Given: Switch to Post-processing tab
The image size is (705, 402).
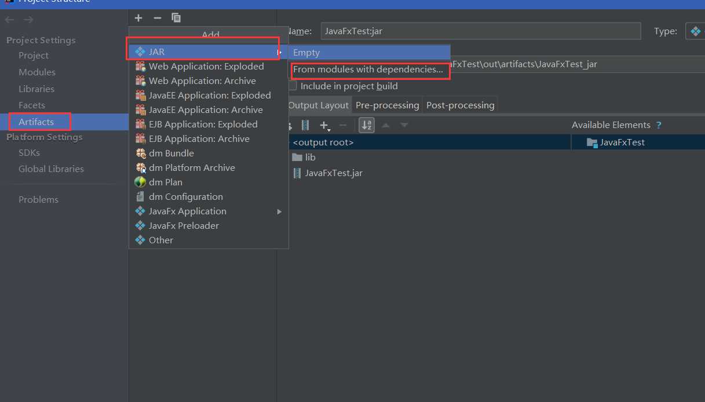Looking at the screenshot, I should tap(461, 105).
